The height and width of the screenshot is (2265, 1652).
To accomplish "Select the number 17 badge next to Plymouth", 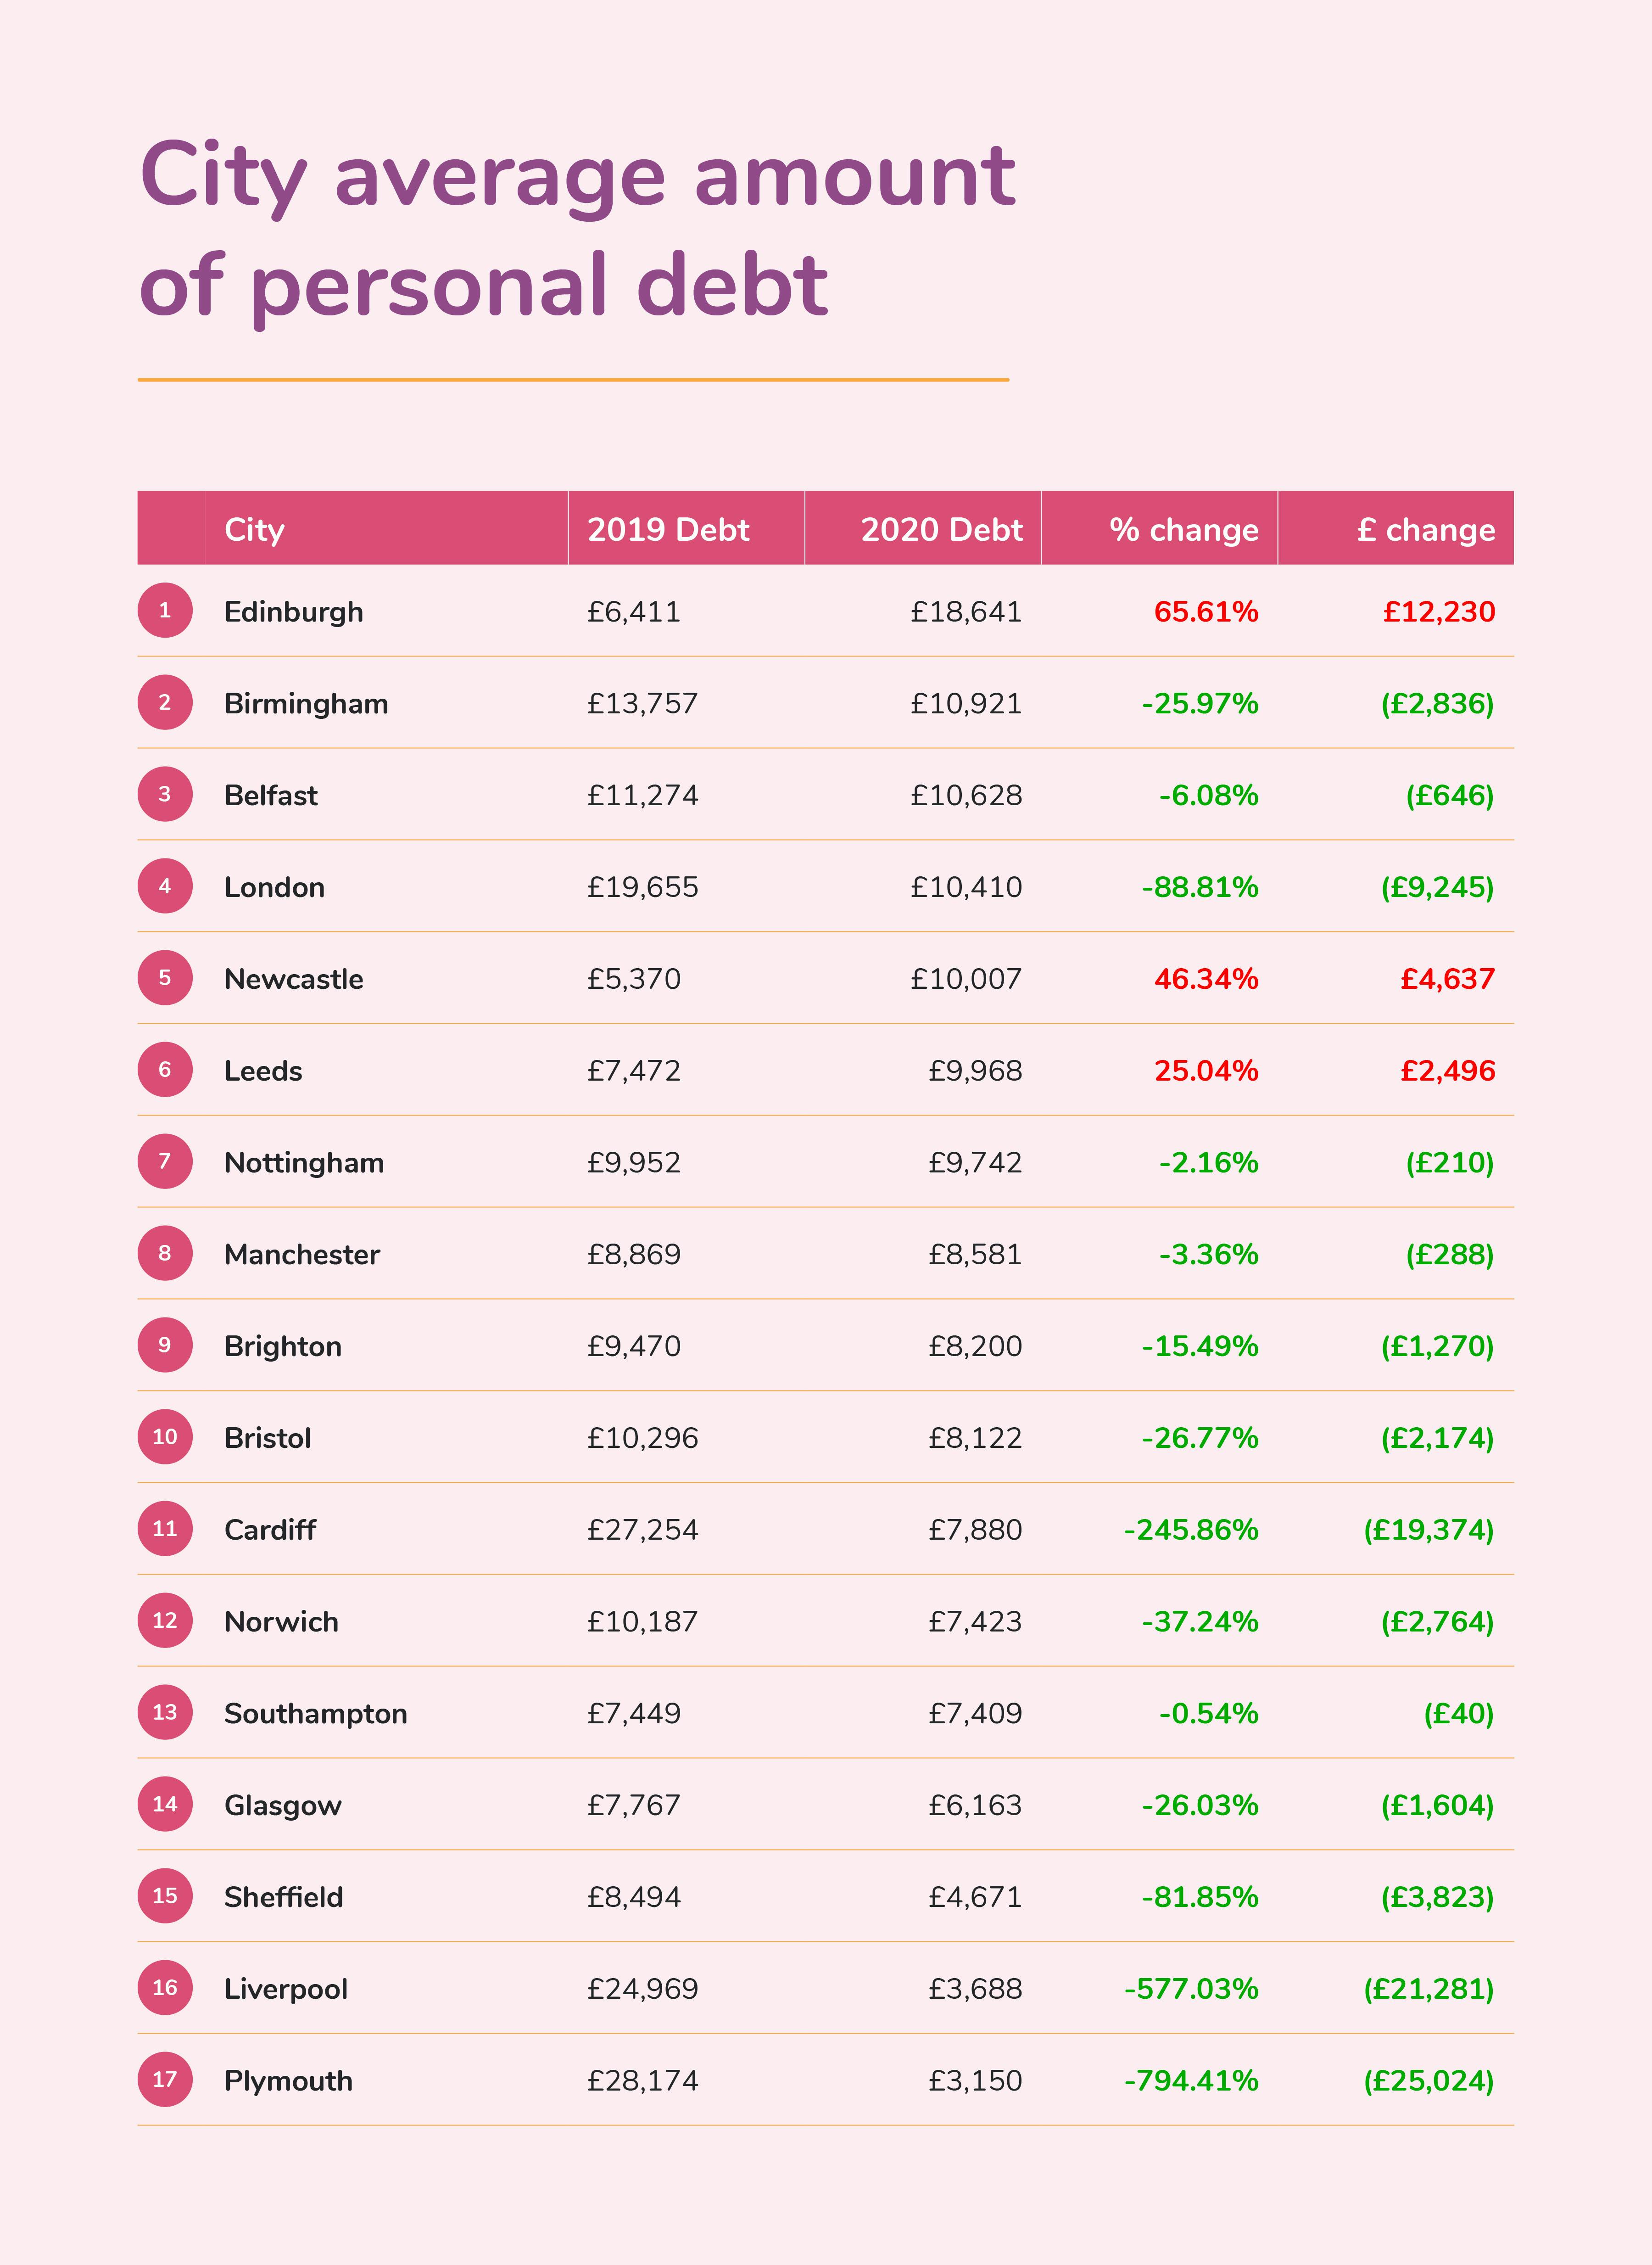I will (165, 2079).
